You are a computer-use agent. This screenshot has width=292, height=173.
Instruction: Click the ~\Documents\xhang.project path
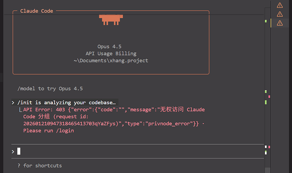[110, 60]
